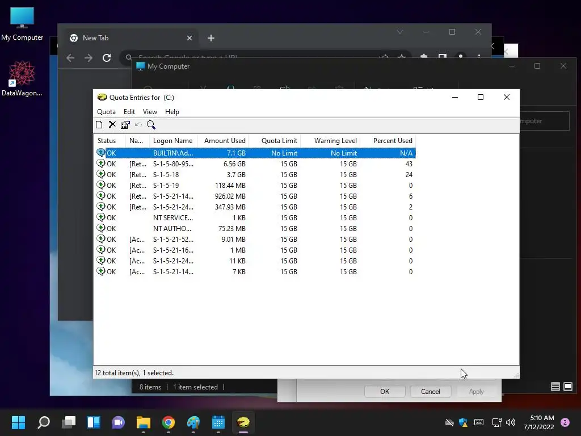This screenshot has height=436, width=581.
Task: Select the S-1-5-21-52... logon entry
Action: pos(173,239)
